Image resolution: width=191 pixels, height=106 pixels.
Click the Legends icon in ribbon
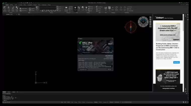(x=32, y=9)
